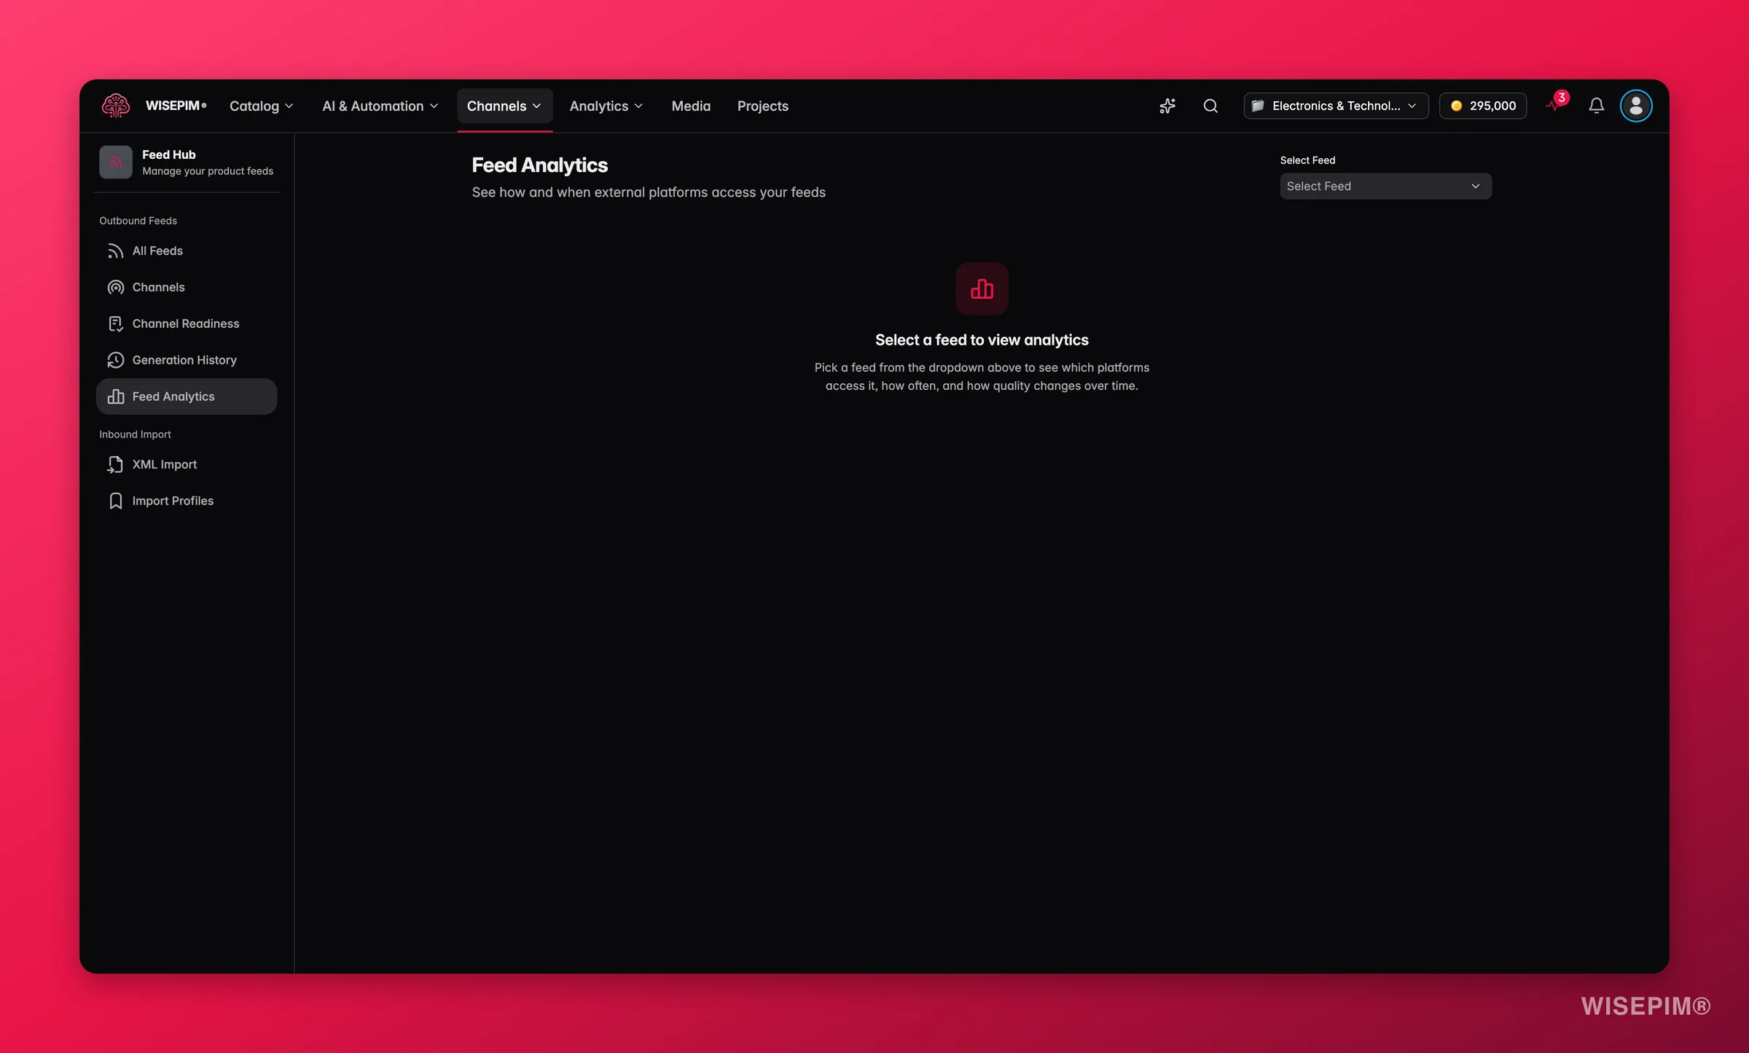1749x1053 pixels.
Task: Click "Manage your product feeds" subtitle
Action: 208,171
